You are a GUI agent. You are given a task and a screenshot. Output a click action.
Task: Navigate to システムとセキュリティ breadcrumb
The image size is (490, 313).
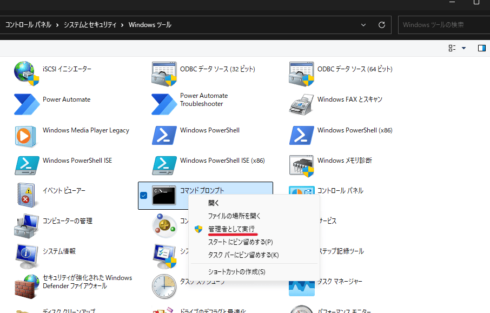pos(90,25)
